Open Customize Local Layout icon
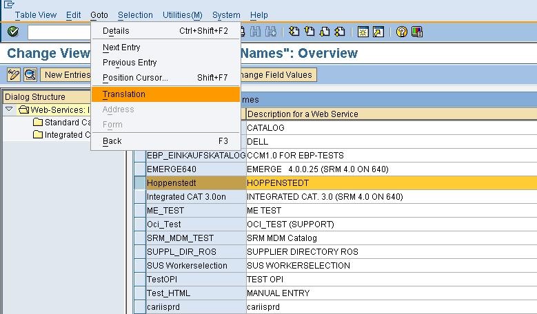 417,32
